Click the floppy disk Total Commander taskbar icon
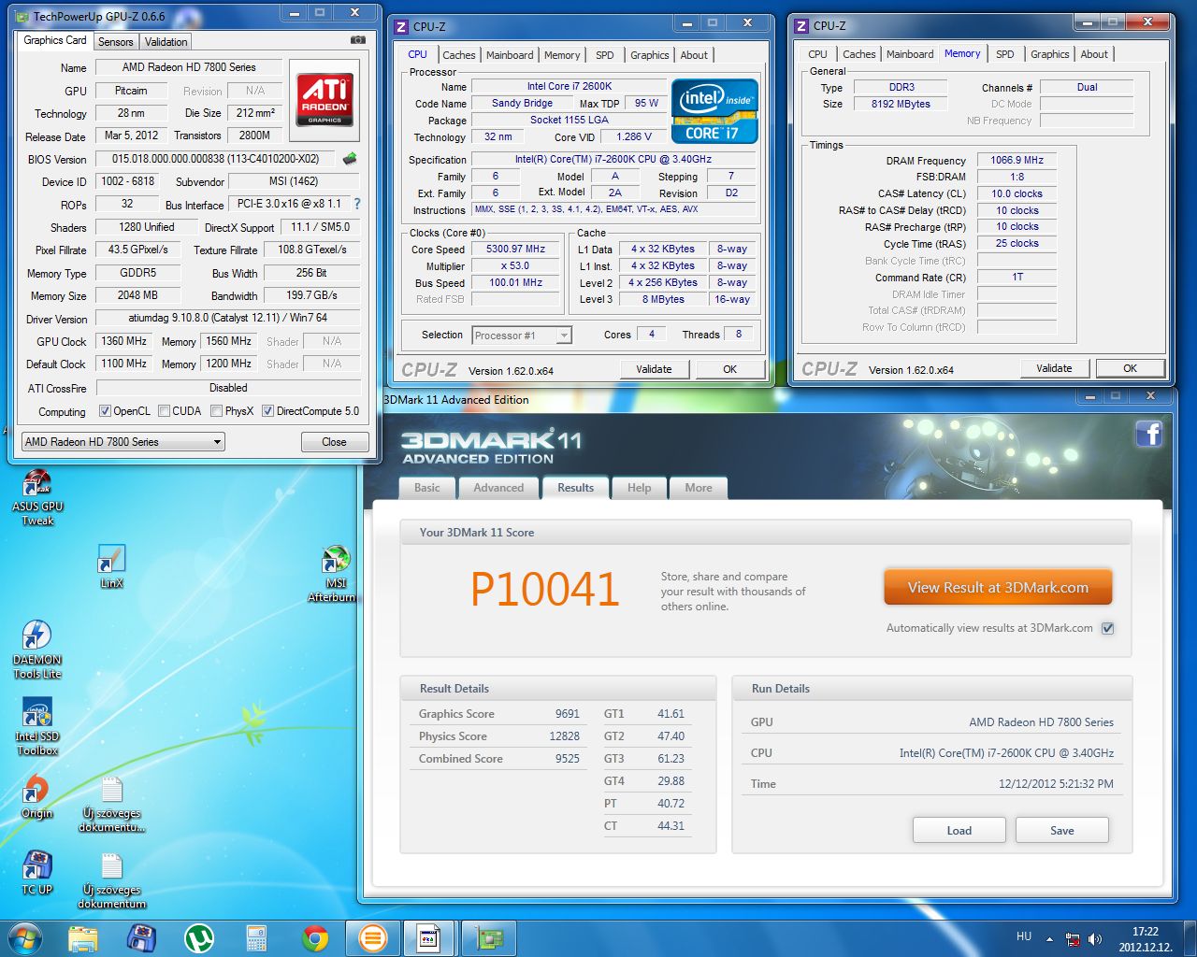This screenshot has height=957, width=1197. (140, 937)
